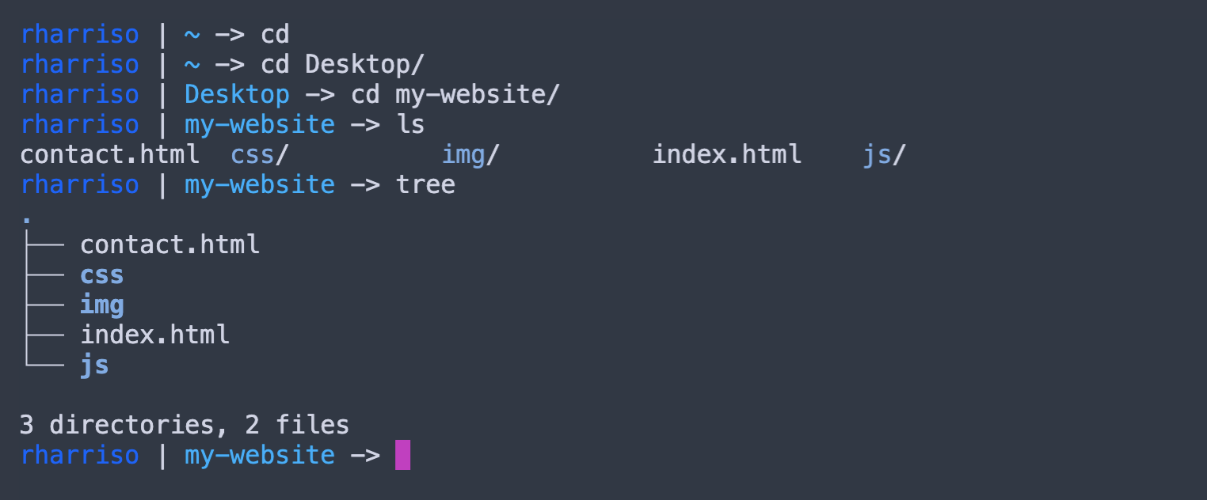Click the root dot of the tree output
The width and height of the screenshot is (1207, 500).
click(27, 217)
